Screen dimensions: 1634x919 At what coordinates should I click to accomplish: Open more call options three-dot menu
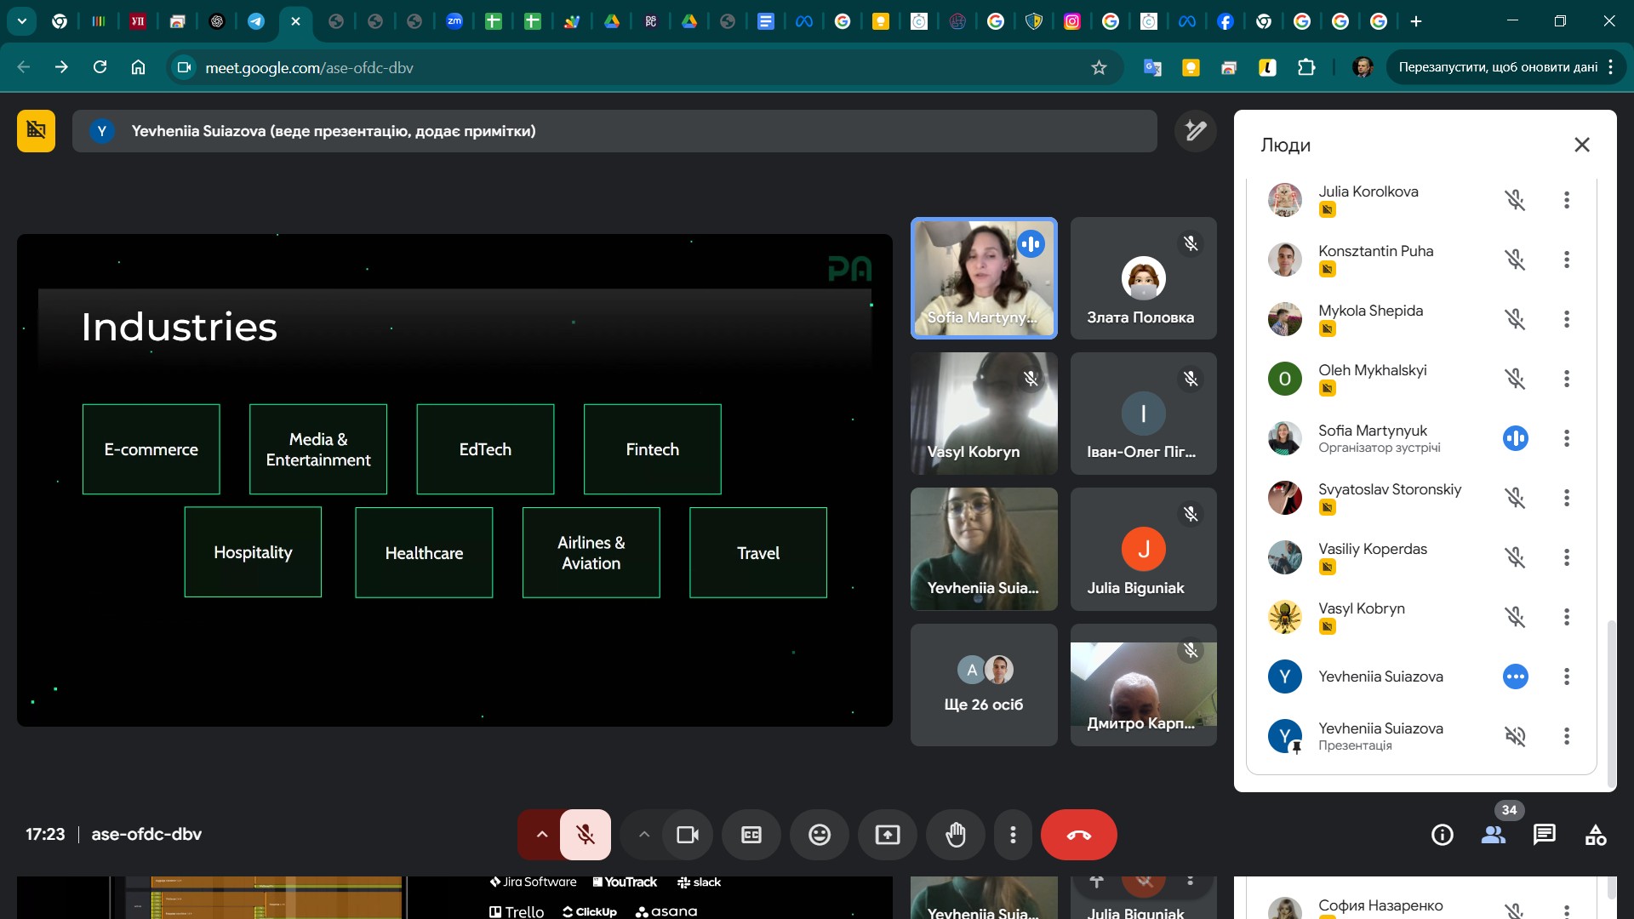(1012, 835)
